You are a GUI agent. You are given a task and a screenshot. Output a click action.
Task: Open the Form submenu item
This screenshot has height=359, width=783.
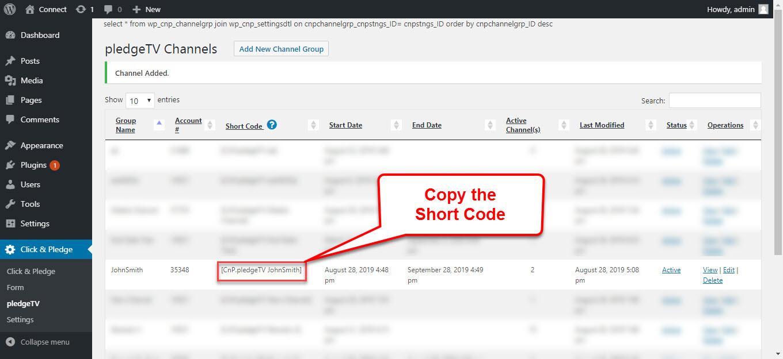pos(16,287)
